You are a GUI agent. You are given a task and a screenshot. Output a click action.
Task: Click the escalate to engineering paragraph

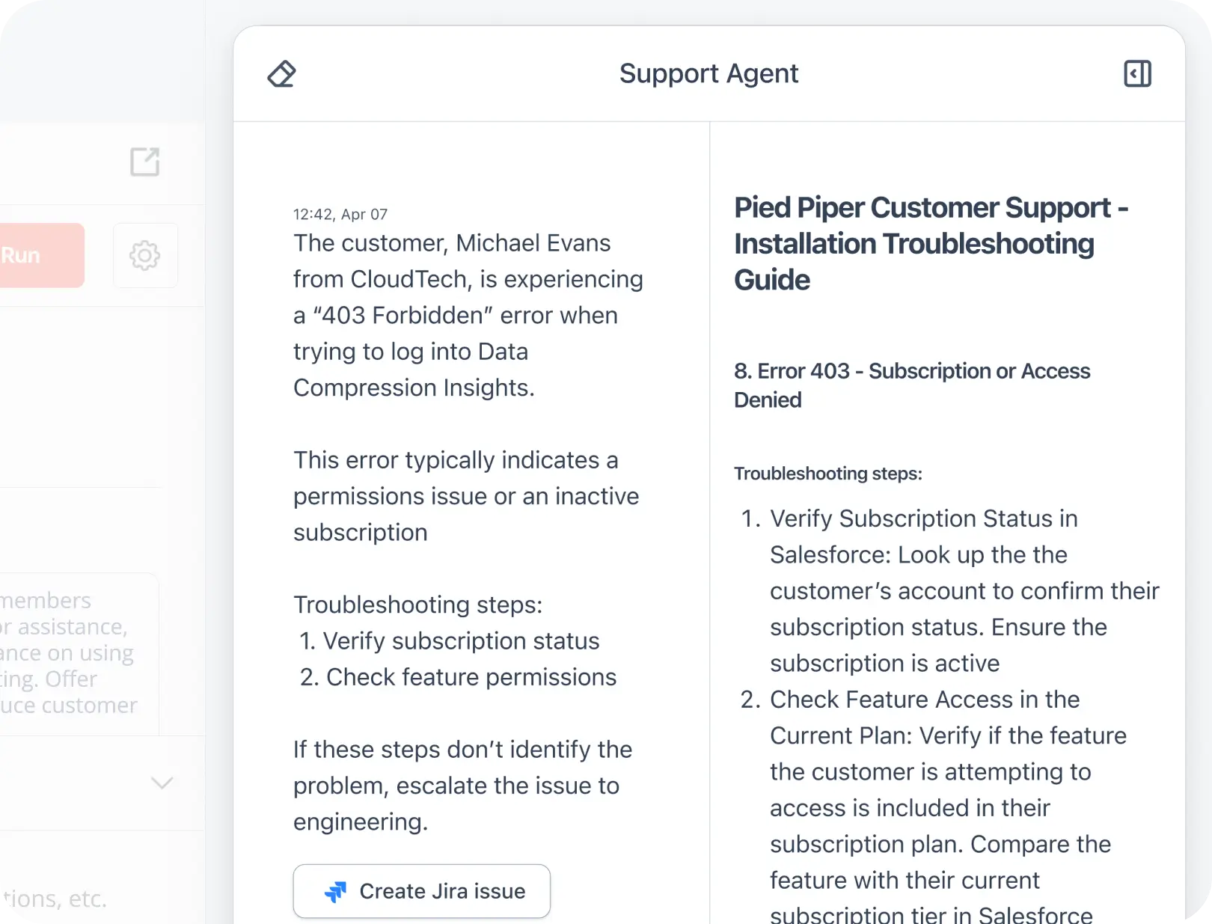(x=462, y=786)
